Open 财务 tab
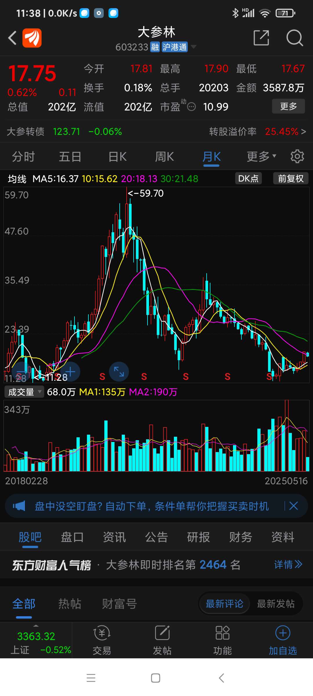 [241, 537]
